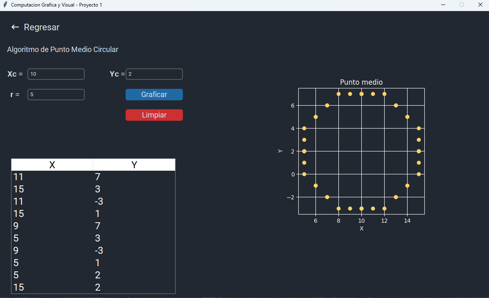Click the Regresar label to go back

41,27
